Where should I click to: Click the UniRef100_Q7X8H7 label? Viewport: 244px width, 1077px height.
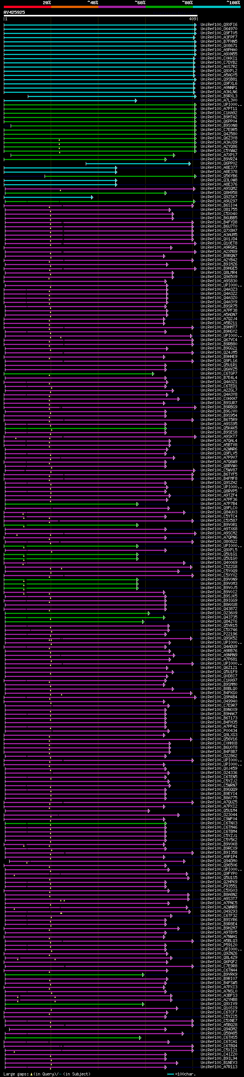tap(218, 230)
